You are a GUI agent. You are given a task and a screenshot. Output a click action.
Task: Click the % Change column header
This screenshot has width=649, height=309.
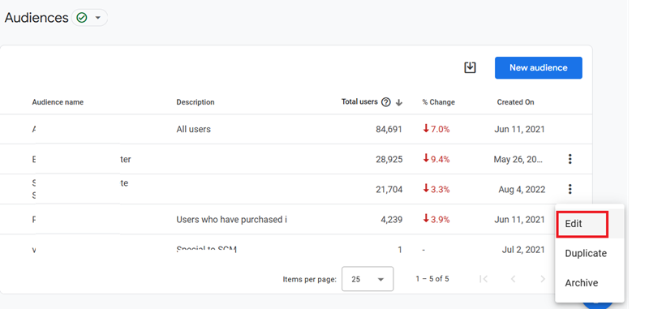(x=438, y=102)
